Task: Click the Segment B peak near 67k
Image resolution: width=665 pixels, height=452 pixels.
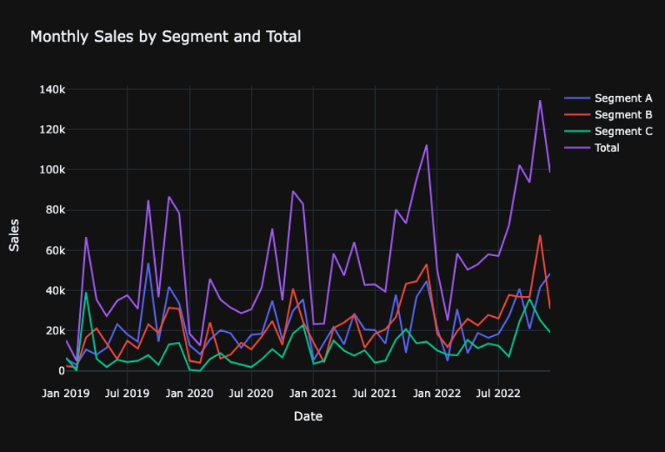Action: pos(540,235)
